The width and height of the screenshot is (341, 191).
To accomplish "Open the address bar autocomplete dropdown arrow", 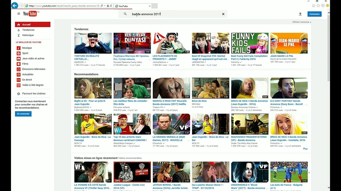I will tap(105, 6).
